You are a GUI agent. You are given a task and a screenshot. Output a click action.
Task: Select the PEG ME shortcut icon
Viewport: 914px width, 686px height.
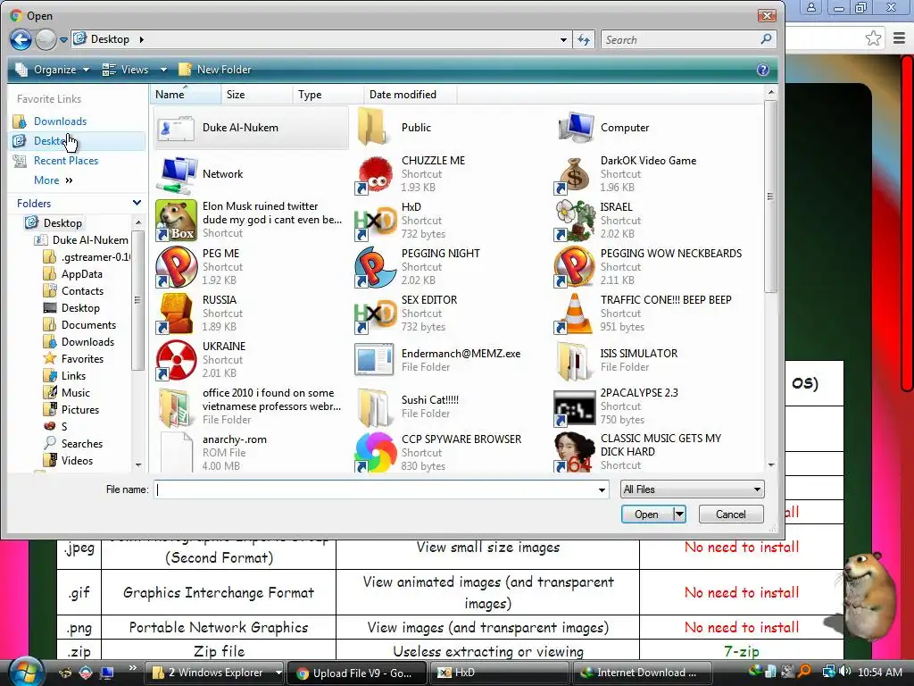(x=176, y=267)
